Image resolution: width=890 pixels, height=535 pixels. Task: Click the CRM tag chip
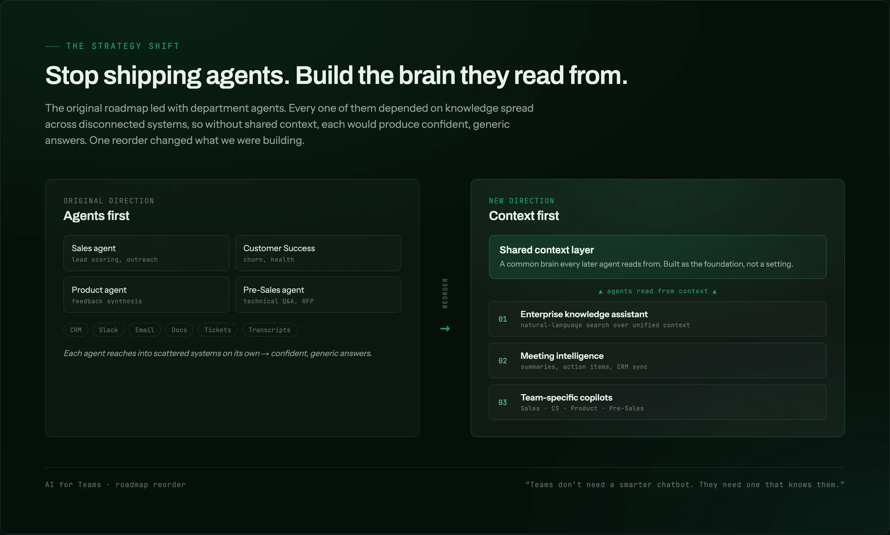pyautogui.click(x=76, y=330)
